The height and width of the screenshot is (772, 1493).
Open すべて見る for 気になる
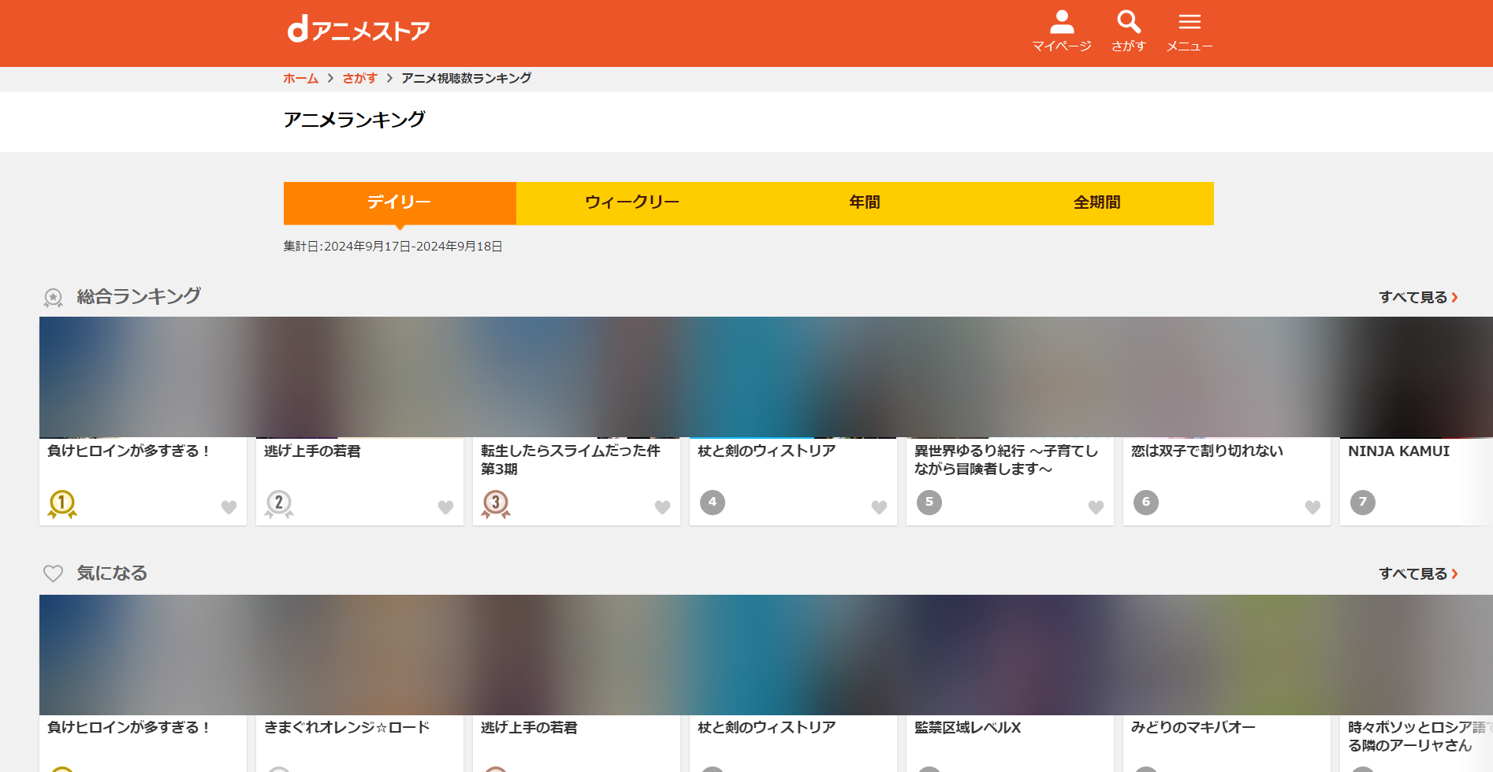(1418, 573)
